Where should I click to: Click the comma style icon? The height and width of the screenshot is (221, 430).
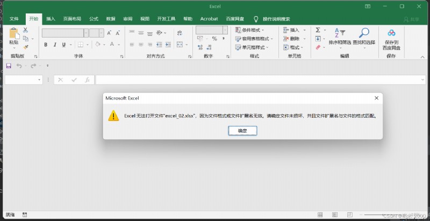224,39
